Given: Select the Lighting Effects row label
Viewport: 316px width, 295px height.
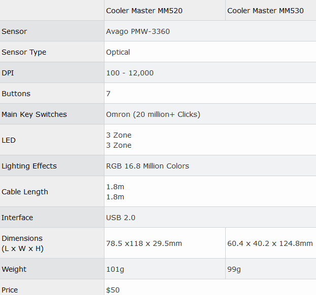Looking at the screenshot, I should coord(29,166).
